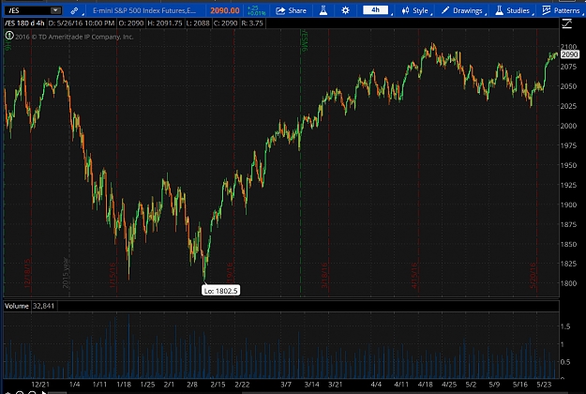Screen dimensions: 586x394
Task: Click the 12/18/15 expiration marker
Action: pyautogui.click(x=27, y=273)
